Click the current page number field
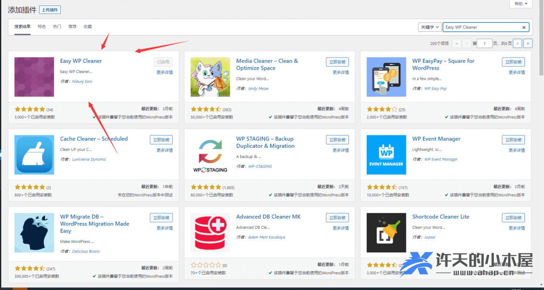 (484, 43)
